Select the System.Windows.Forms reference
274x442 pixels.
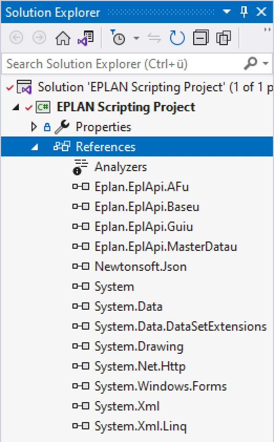click(161, 386)
